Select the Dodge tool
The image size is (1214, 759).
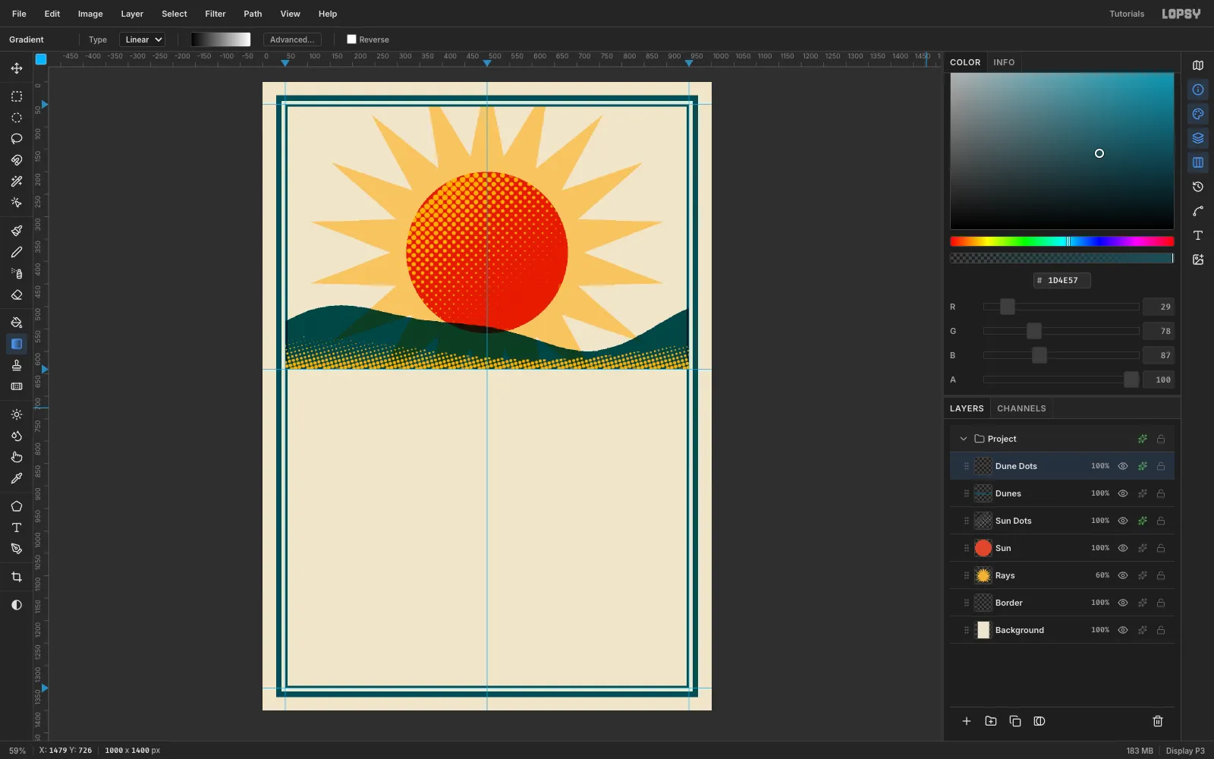click(x=17, y=414)
